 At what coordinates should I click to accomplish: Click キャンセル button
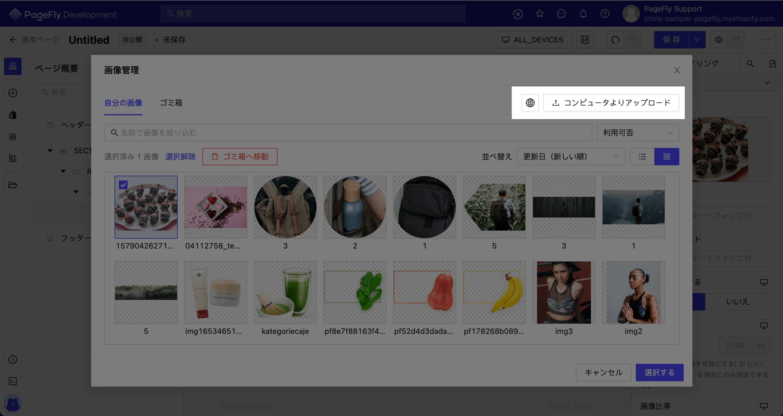coord(603,372)
